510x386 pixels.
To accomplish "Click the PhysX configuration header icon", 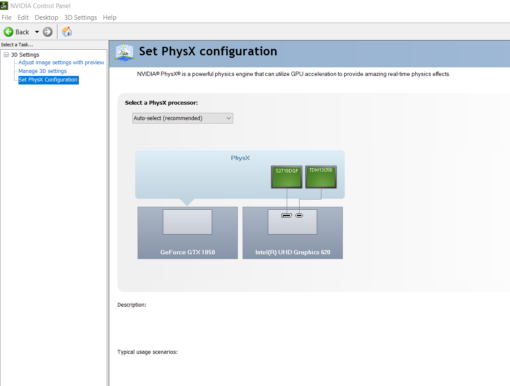I will (x=124, y=52).
